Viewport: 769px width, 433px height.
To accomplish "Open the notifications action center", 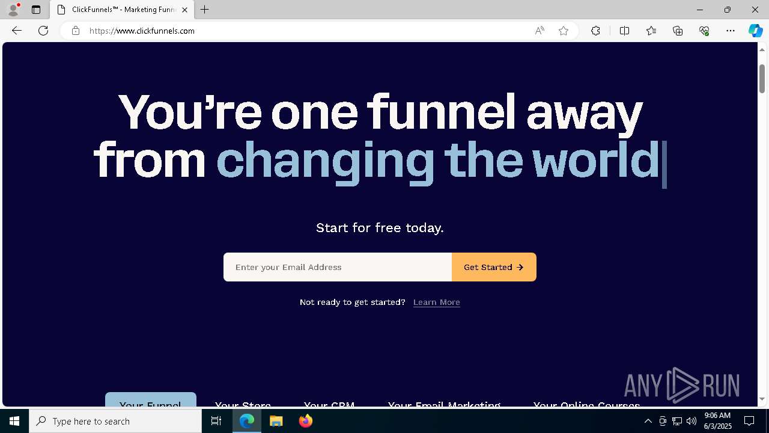I will [x=749, y=421].
